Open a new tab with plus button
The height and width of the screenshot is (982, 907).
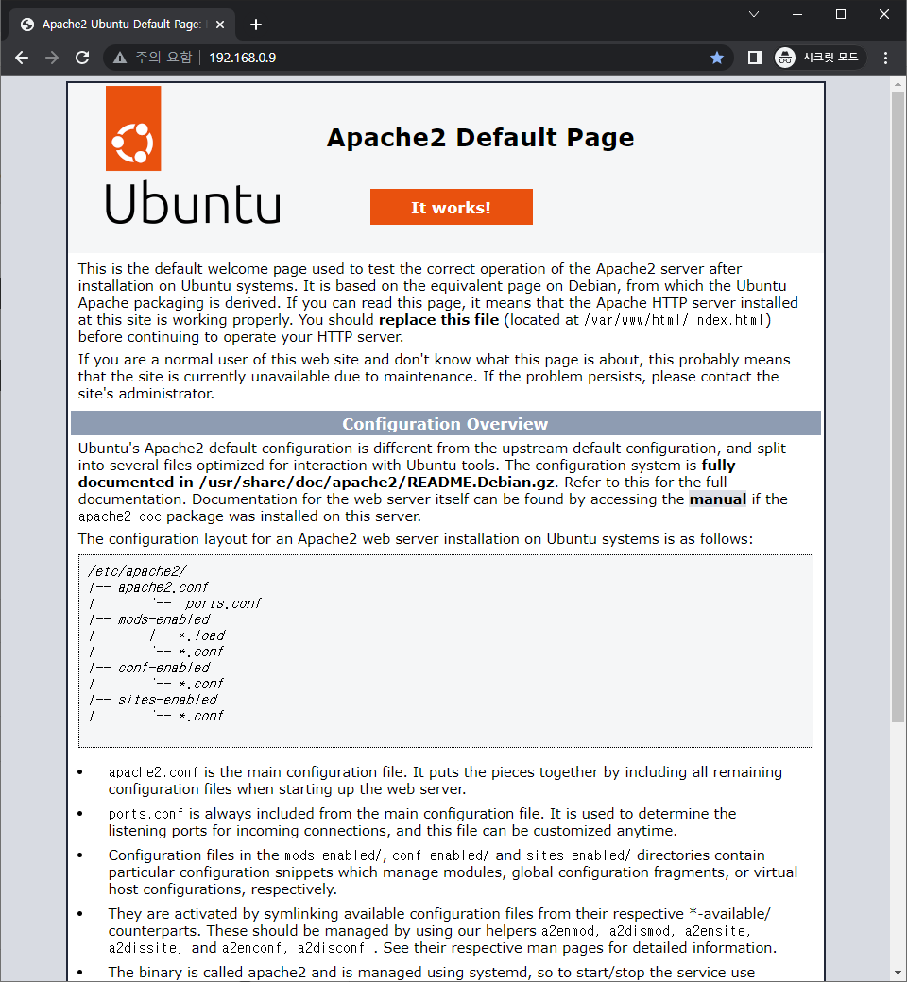coord(256,25)
